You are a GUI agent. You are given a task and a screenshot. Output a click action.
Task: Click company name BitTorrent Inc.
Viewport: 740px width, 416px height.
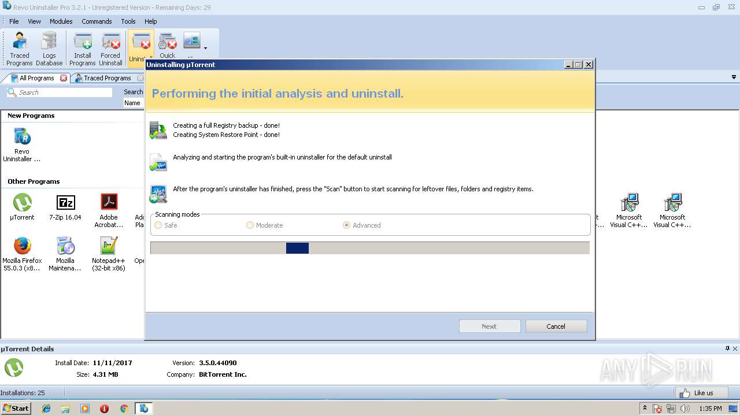click(223, 374)
